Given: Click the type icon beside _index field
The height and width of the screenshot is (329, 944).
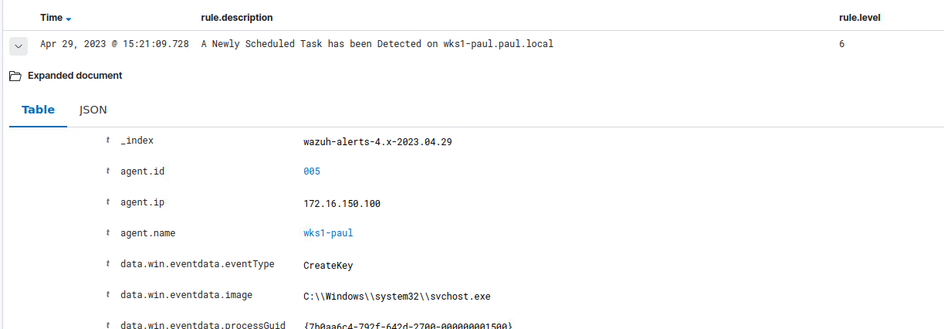Looking at the screenshot, I should coord(107,141).
